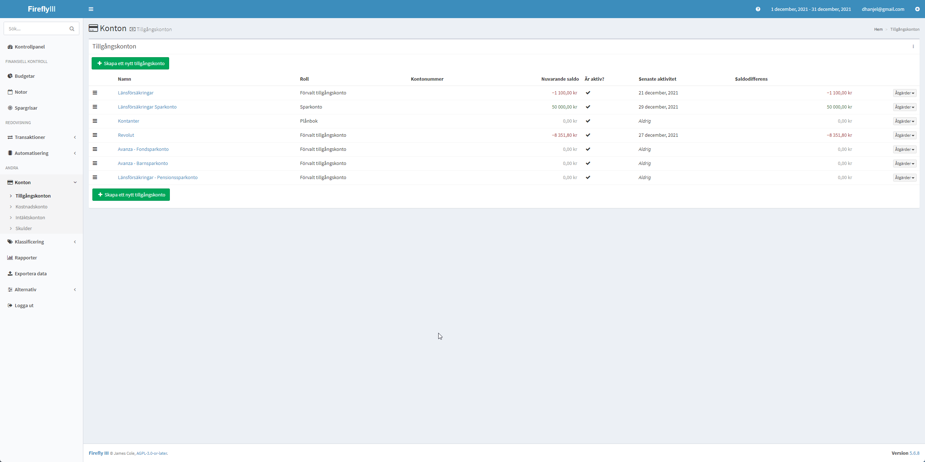Open Kostnadskonto in sidebar submenu

click(32, 207)
